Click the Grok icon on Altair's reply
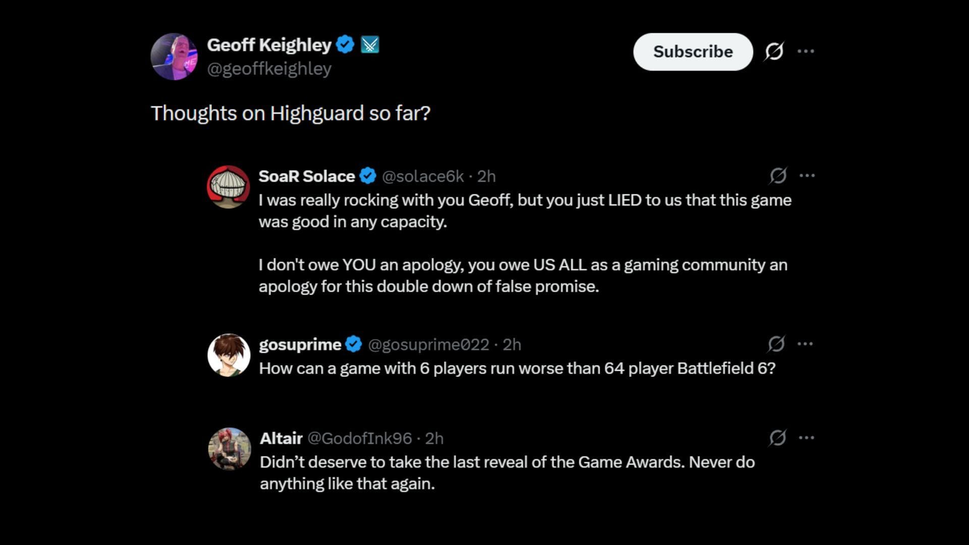This screenshot has height=545, width=969. (x=778, y=438)
